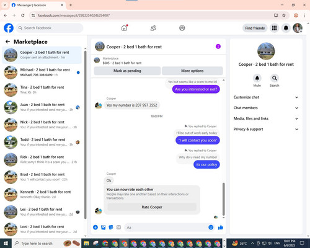The width and height of the screenshot is (310, 248).
Task: Send a thumbs-up like
Action: 221,228
